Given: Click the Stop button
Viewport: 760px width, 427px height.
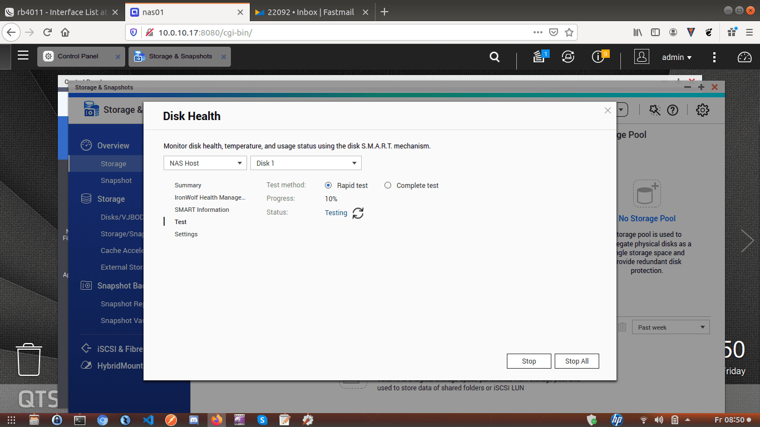Looking at the screenshot, I should pyautogui.click(x=529, y=361).
